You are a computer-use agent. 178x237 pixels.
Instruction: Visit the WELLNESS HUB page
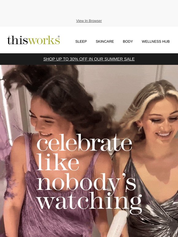156,41
